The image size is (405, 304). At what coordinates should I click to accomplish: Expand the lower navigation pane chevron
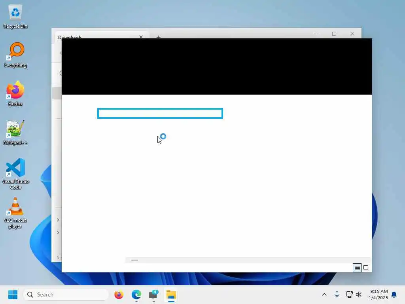click(x=58, y=233)
